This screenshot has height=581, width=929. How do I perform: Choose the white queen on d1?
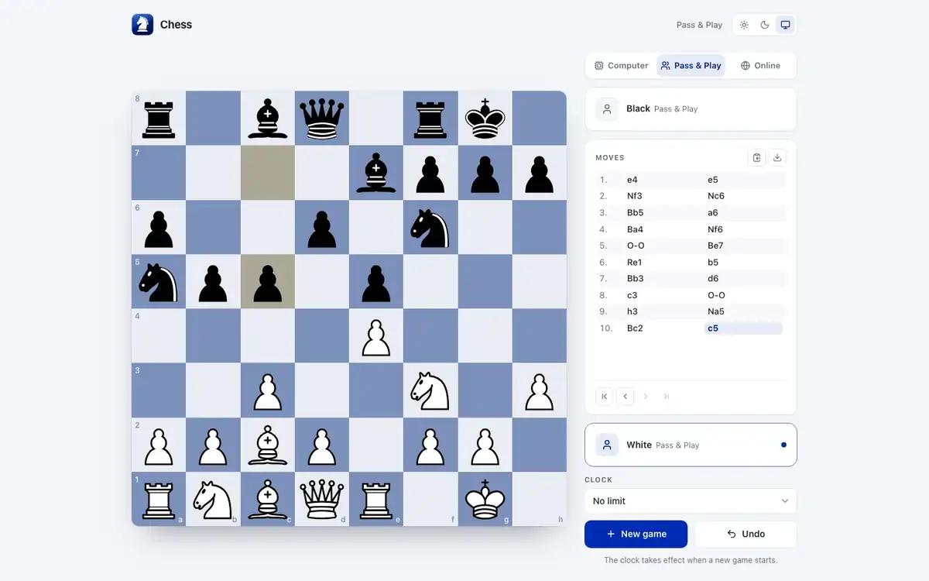(322, 500)
